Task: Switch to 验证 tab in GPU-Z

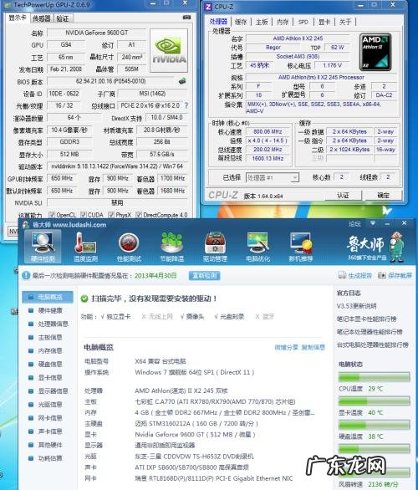Action: pos(63,18)
